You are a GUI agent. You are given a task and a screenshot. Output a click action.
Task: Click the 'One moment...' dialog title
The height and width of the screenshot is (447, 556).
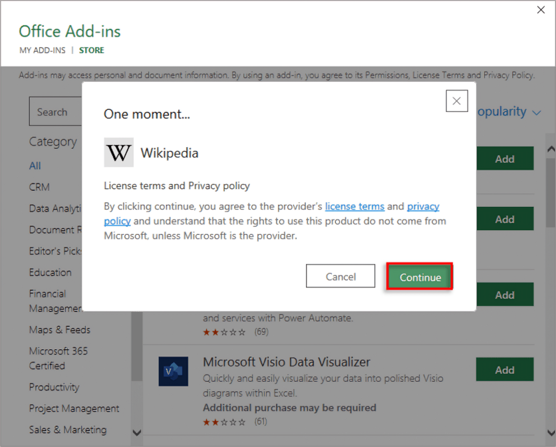(147, 114)
